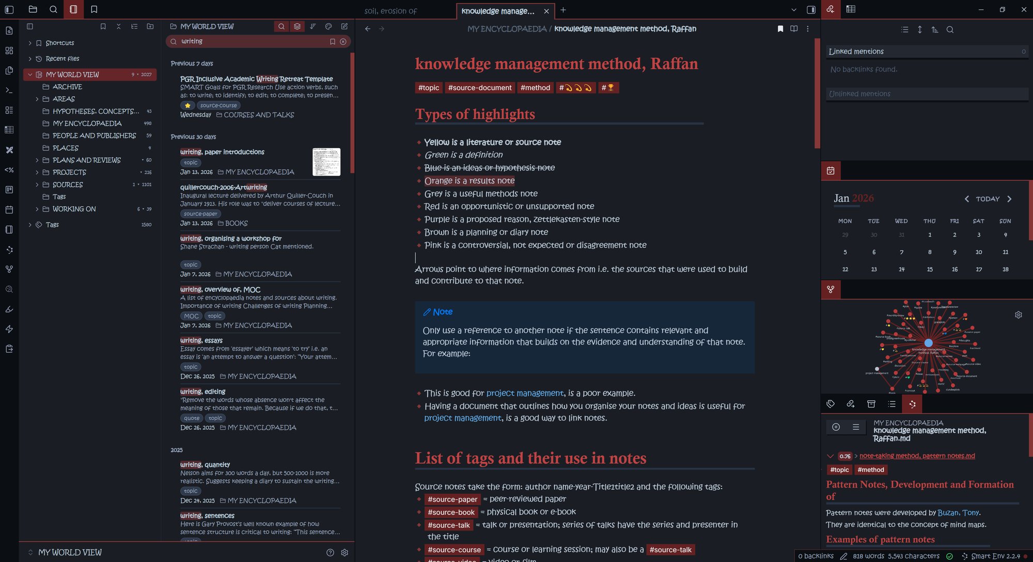1033x562 pixels.
Task: Click the Tags pane icon in the right sidebar
Action: (x=831, y=404)
